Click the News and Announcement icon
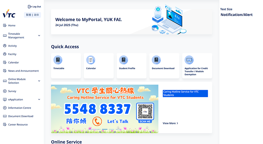This screenshot has height=144, width=263. tap(5, 71)
